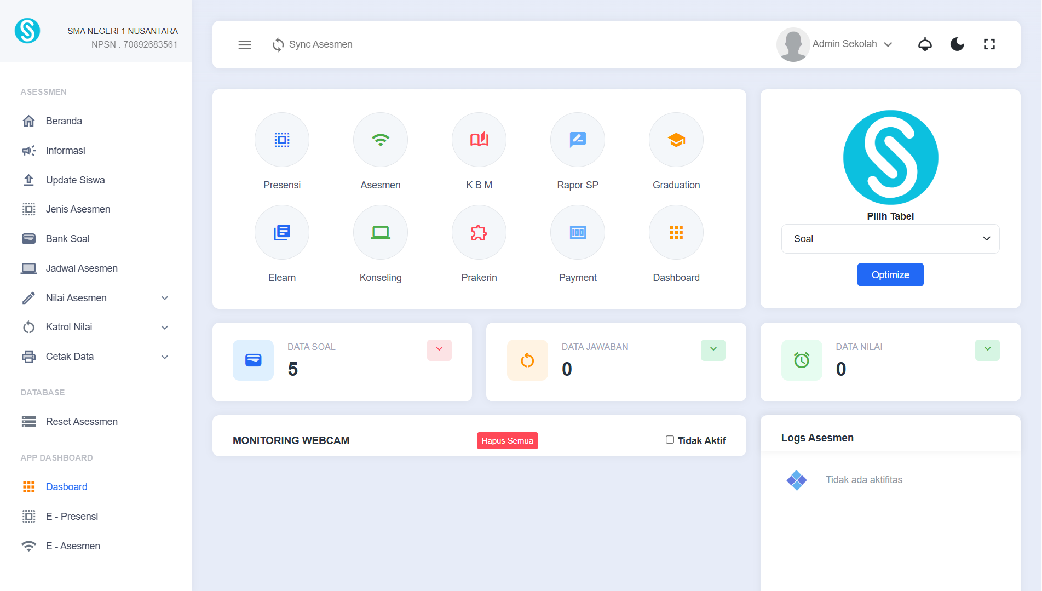The width and height of the screenshot is (1042, 591).
Task: Click the SMA NEGERI 1 NUSANTARA name
Action: 123,31
